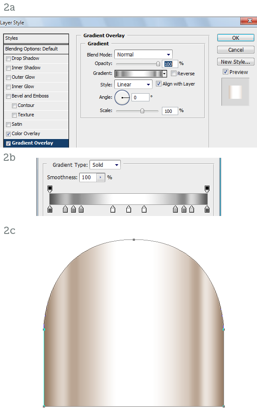Click the gradient preview swatch

pyautogui.click(x=138, y=74)
